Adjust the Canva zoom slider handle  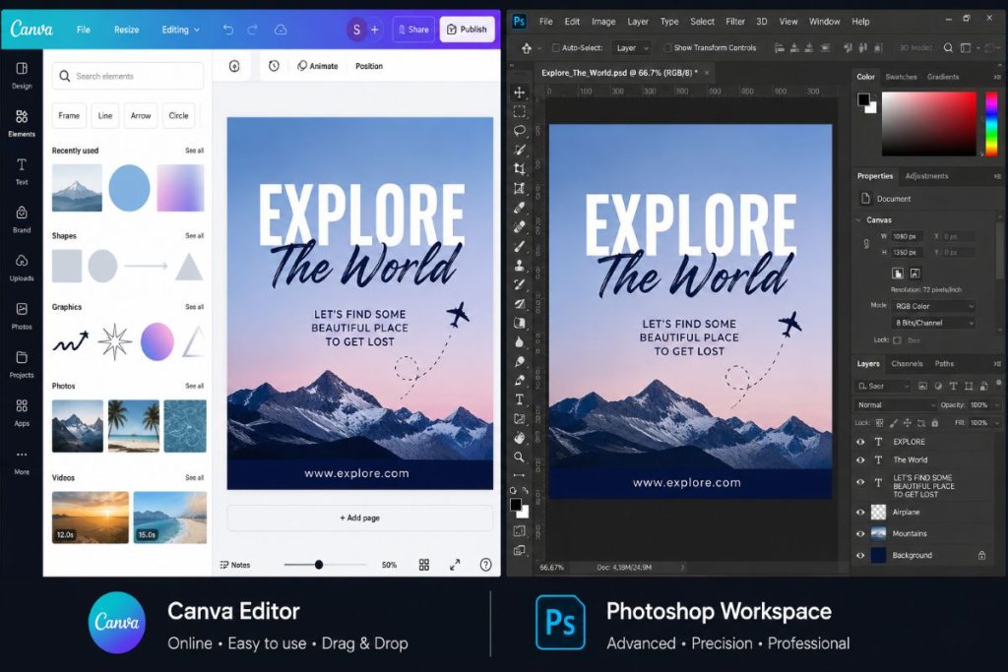tap(319, 565)
